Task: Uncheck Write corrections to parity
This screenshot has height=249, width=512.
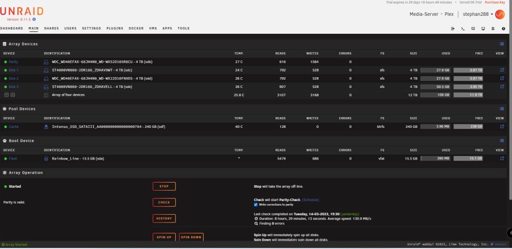Action: 255,205
